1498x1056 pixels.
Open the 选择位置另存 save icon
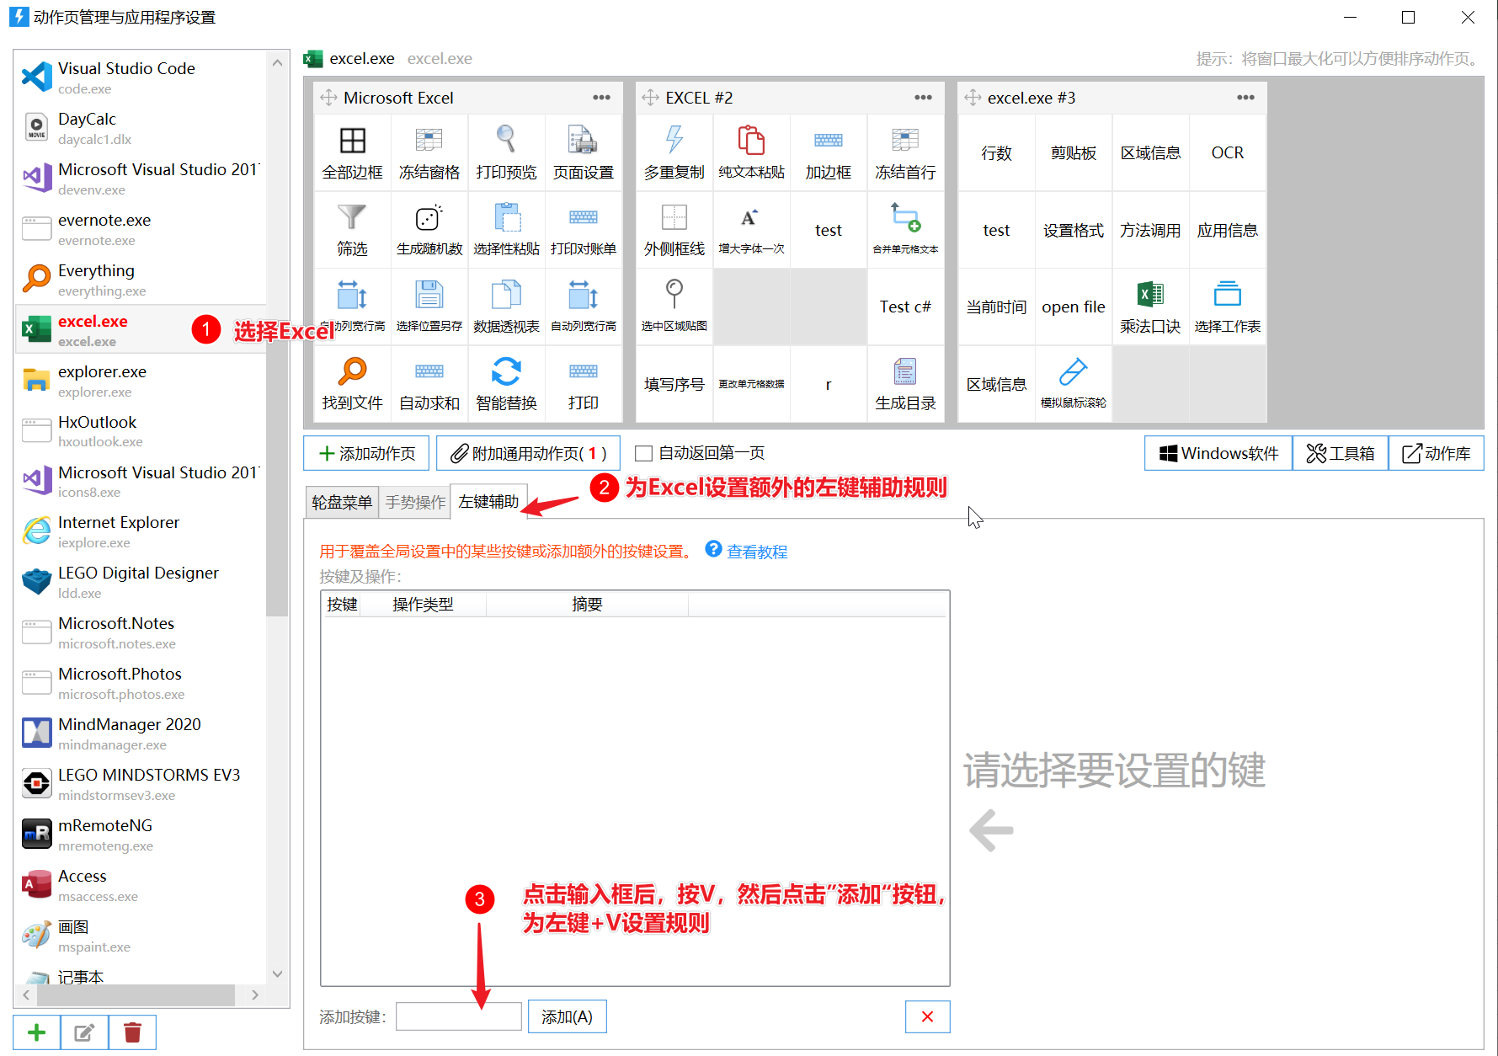click(x=429, y=295)
